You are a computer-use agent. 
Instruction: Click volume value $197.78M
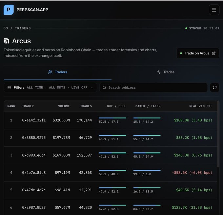tap(61, 138)
